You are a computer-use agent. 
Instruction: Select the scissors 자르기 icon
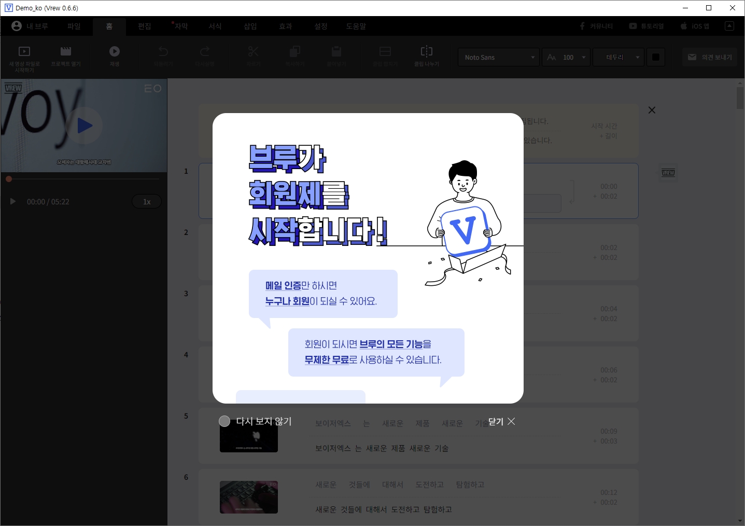tap(253, 51)
